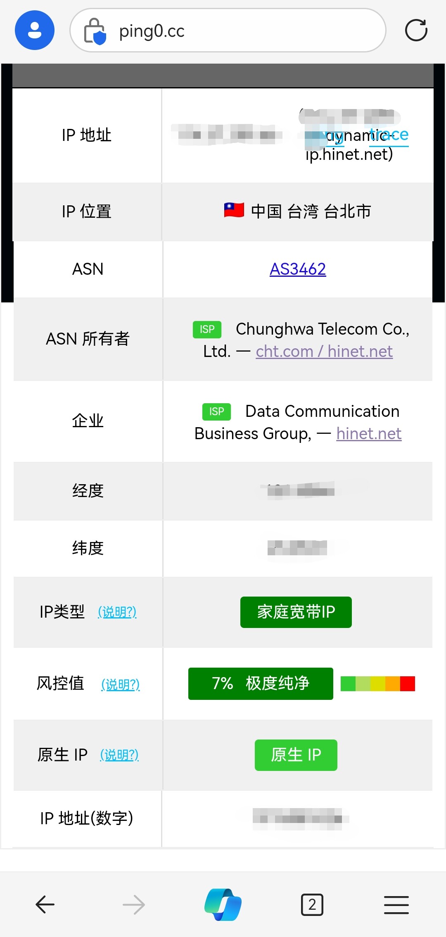Click the 7% 极度纯净 risk badge
The height and width of the screenshot is (937, 446).
[261, 683]
